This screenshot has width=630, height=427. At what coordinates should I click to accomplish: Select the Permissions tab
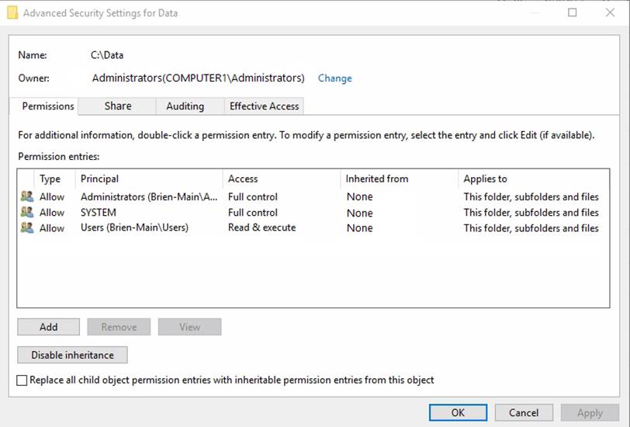48,106
